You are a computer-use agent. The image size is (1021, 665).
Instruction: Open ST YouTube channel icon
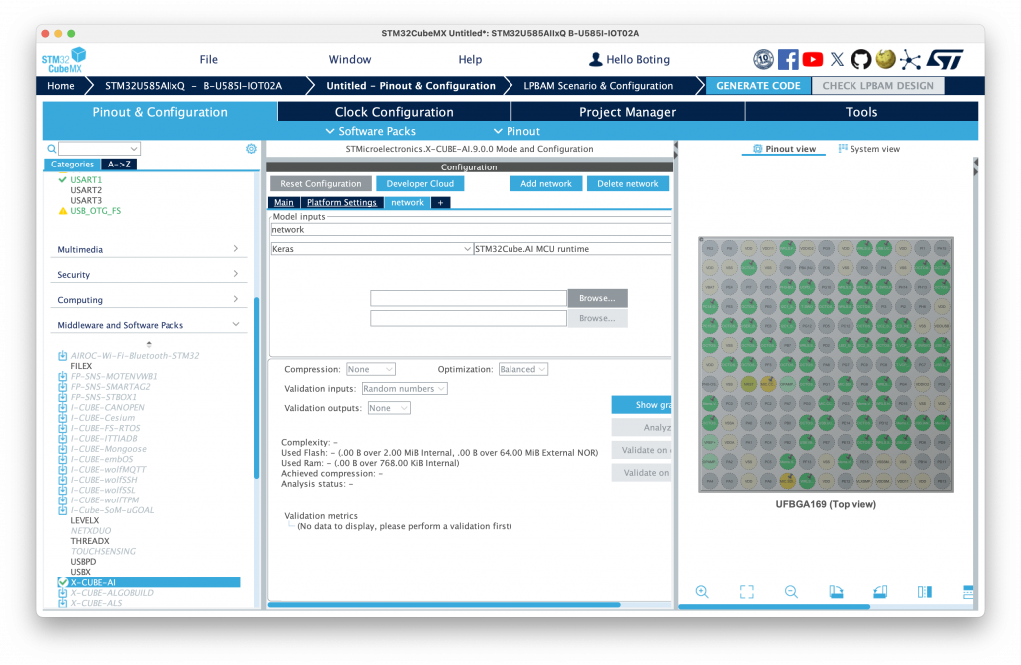(x=812, y=59)
